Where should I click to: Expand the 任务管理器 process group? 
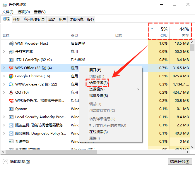(4, 52)
